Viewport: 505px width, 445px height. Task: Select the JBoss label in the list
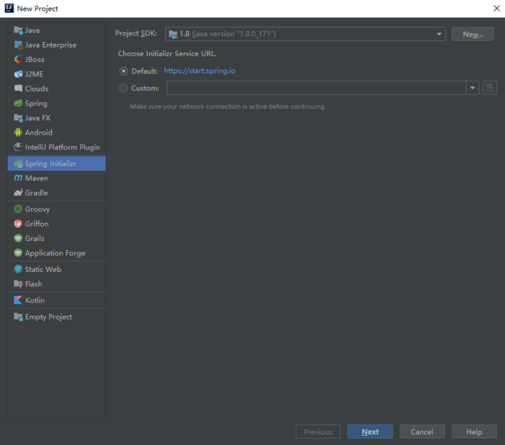click(35, 60)
